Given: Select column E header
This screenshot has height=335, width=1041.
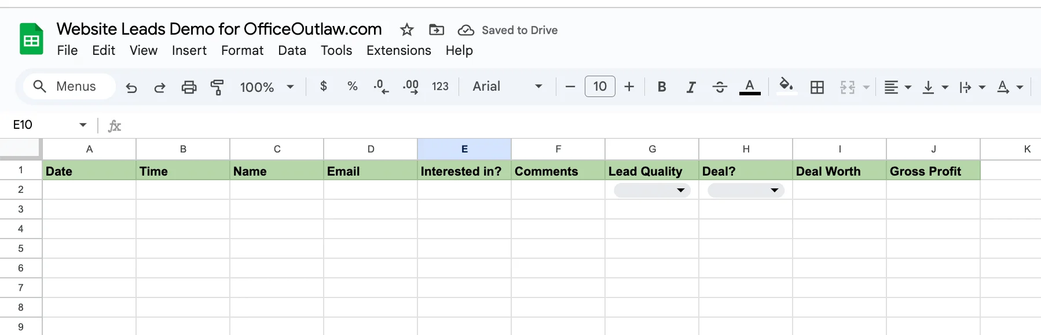Looking at the screenshot, I should click(x=464, y=149).
